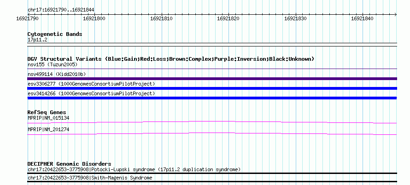Select the magenta NM_201274 transcript line
Viewport: 410px width, 185px height.
212,133
